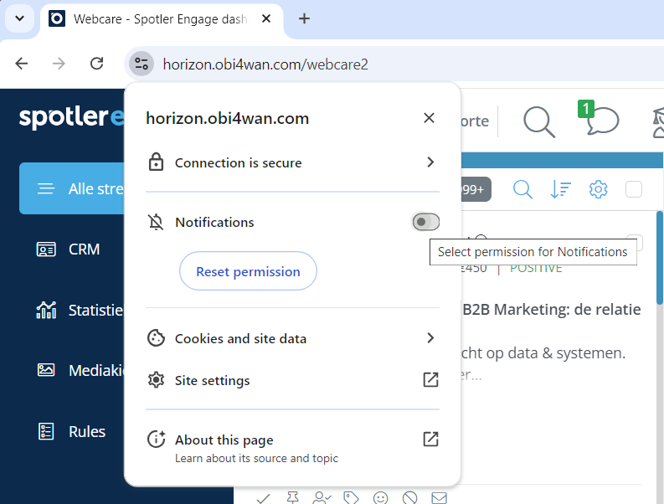The image size is (664, 504).
Task: Click the browser back arrow
Action: [x=22, y=64]
